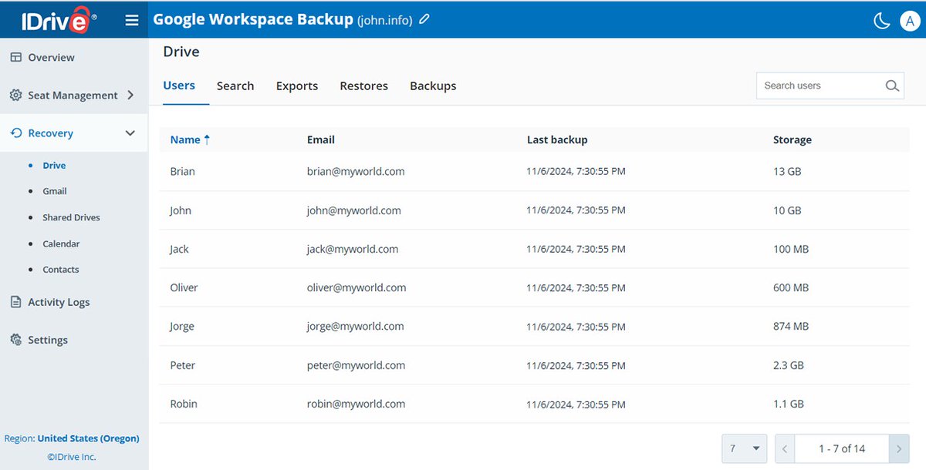Click the Storage column header

(793, 139)
